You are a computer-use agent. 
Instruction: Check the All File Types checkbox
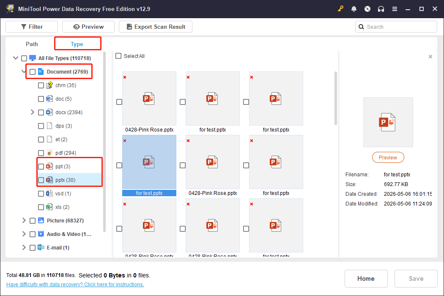(x=24, y=58)
